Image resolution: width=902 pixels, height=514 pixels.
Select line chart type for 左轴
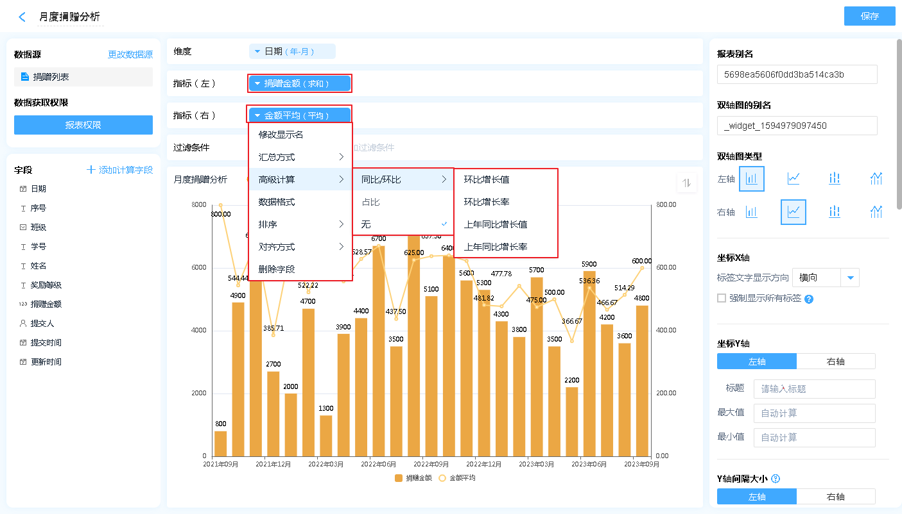point(793,179)
